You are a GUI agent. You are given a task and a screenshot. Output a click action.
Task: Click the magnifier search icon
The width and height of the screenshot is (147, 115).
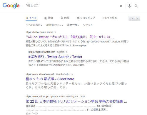(136, 6)
